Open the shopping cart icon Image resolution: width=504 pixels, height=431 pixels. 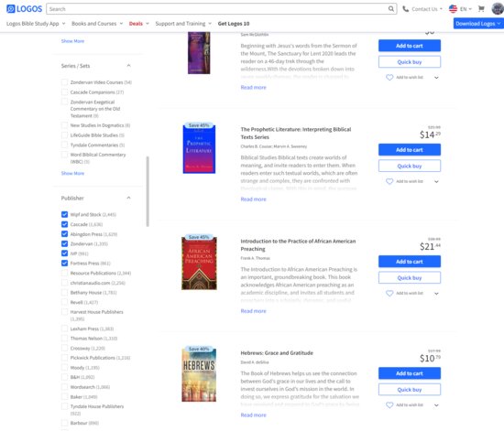coord(481,8)
